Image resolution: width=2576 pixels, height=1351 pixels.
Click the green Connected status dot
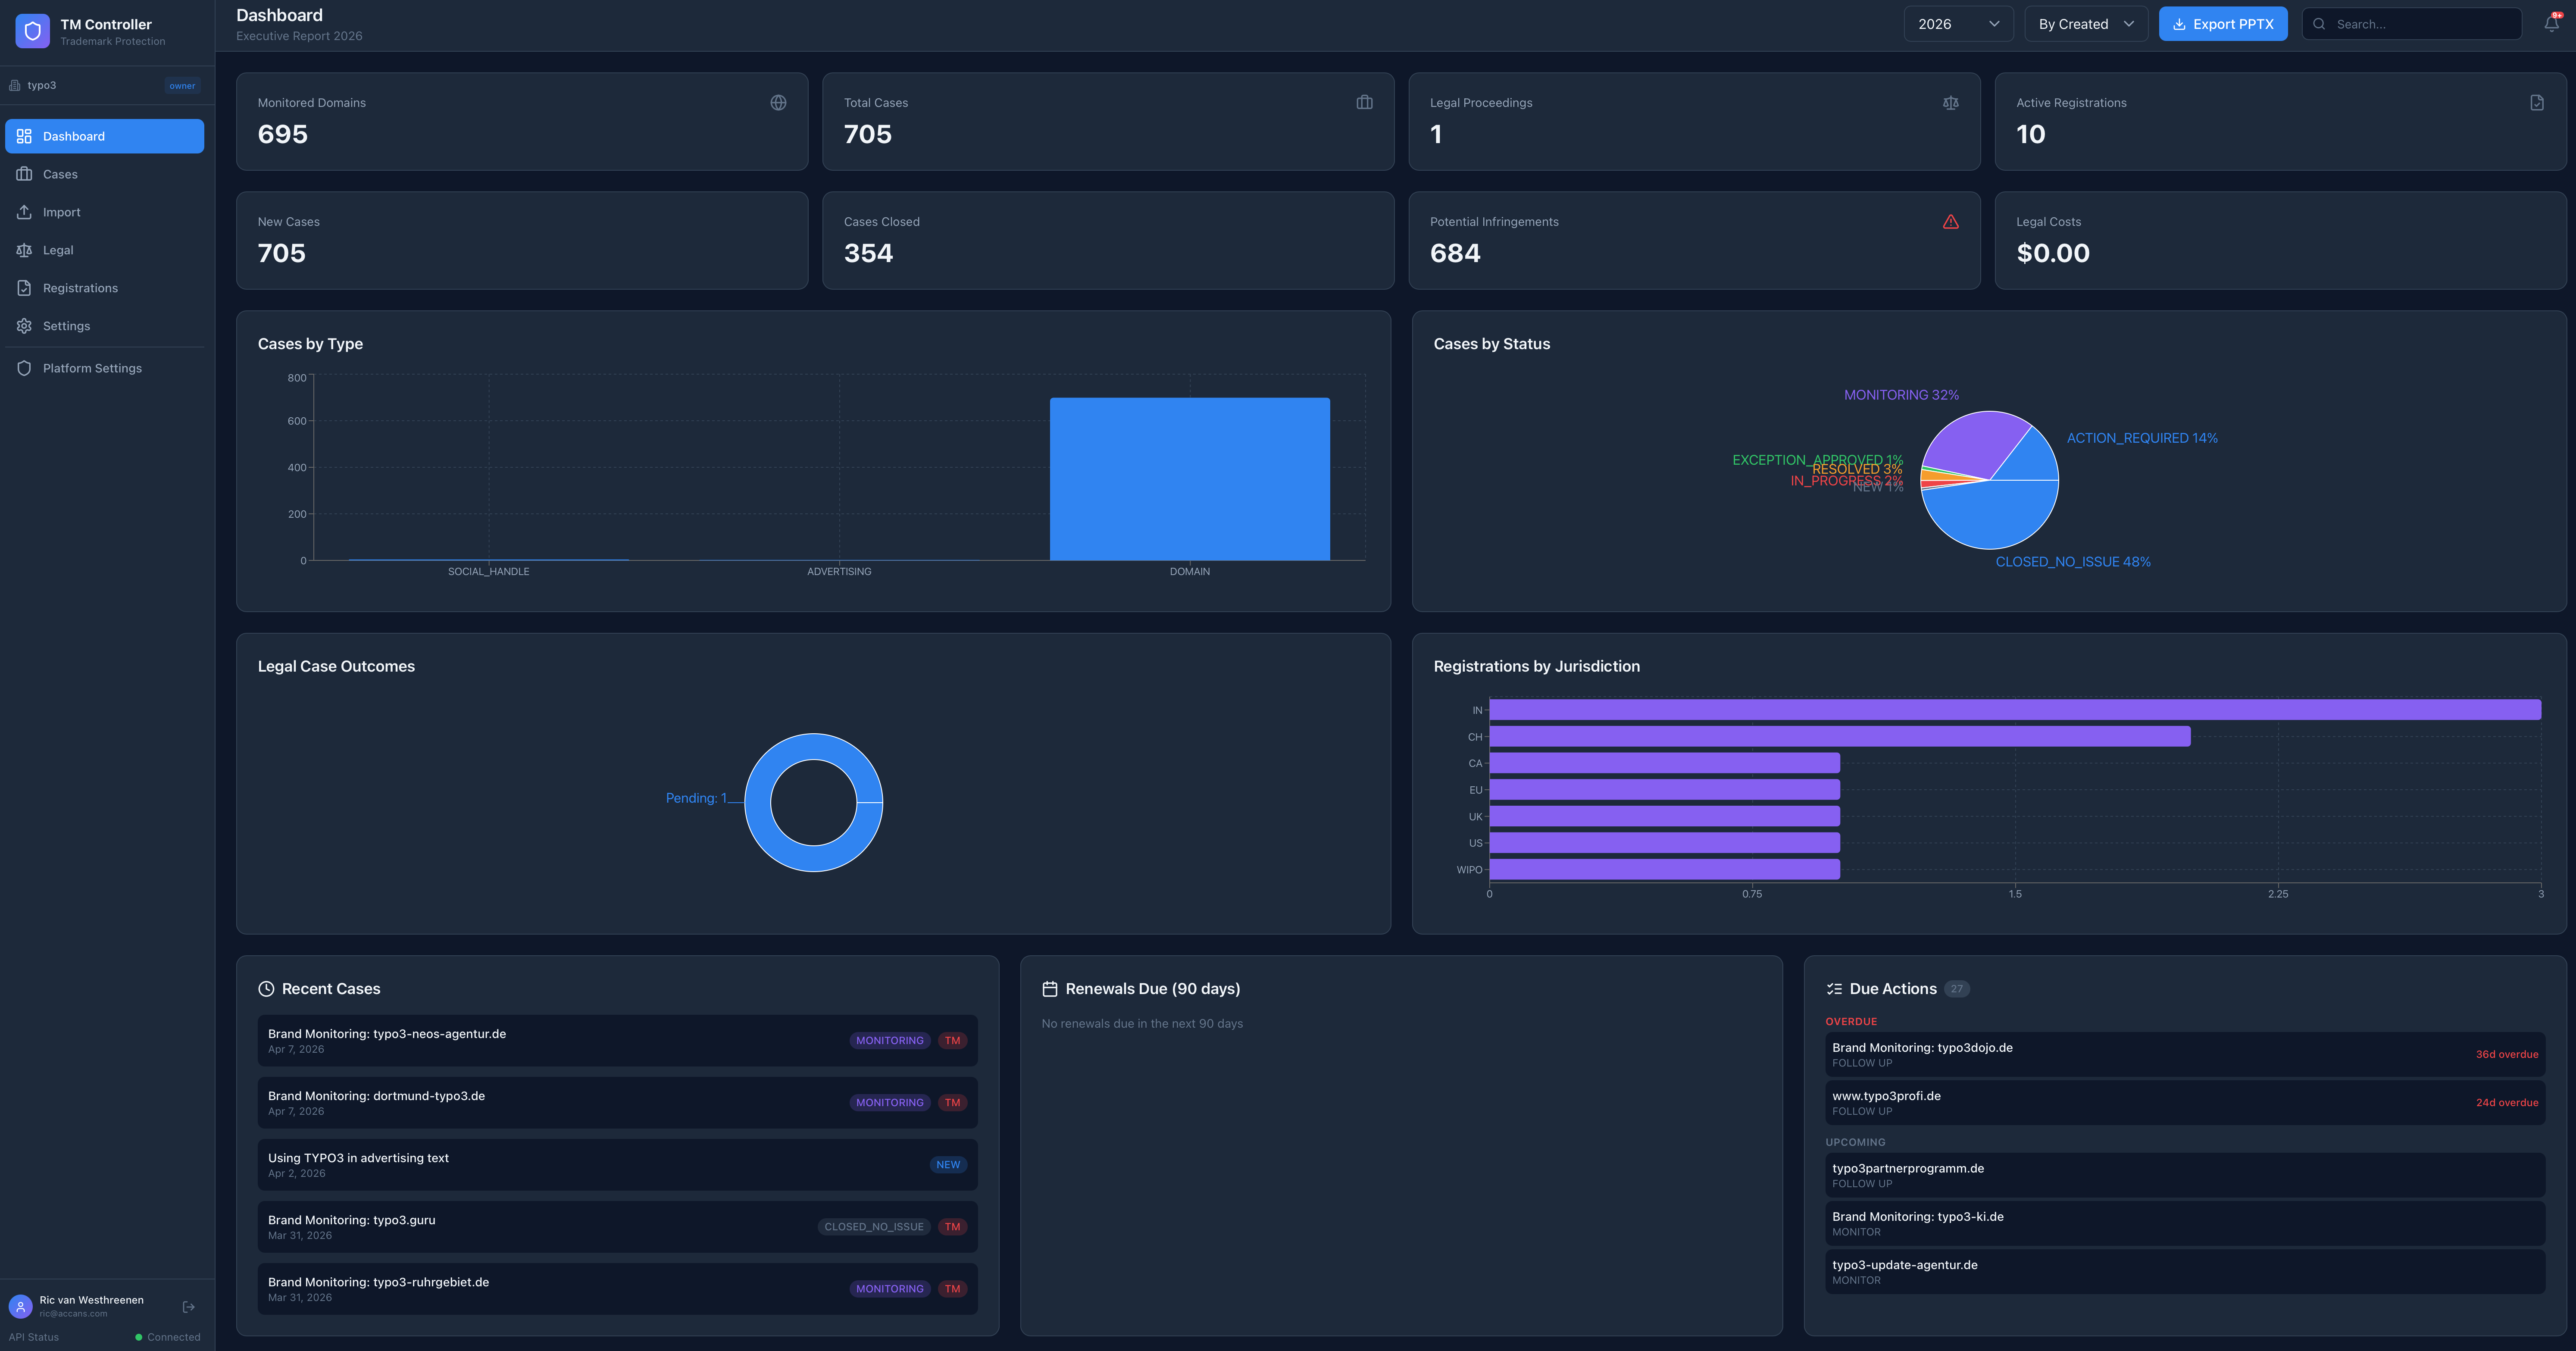139,1337
